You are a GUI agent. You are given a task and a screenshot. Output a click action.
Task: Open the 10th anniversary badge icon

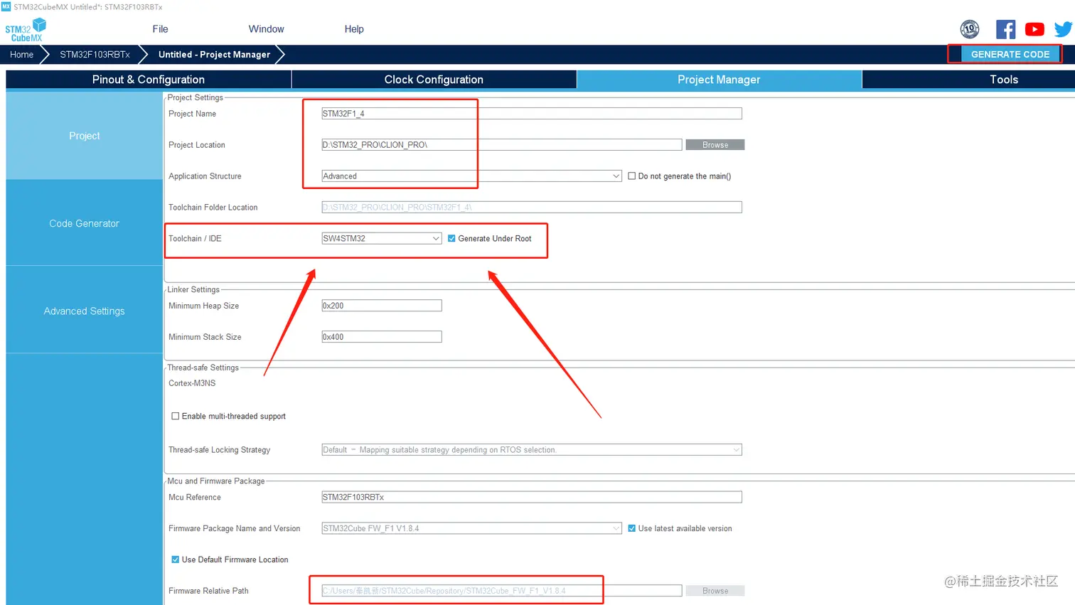(970, 29)
